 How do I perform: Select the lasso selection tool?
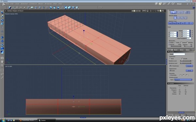click(x=2, y=74)
